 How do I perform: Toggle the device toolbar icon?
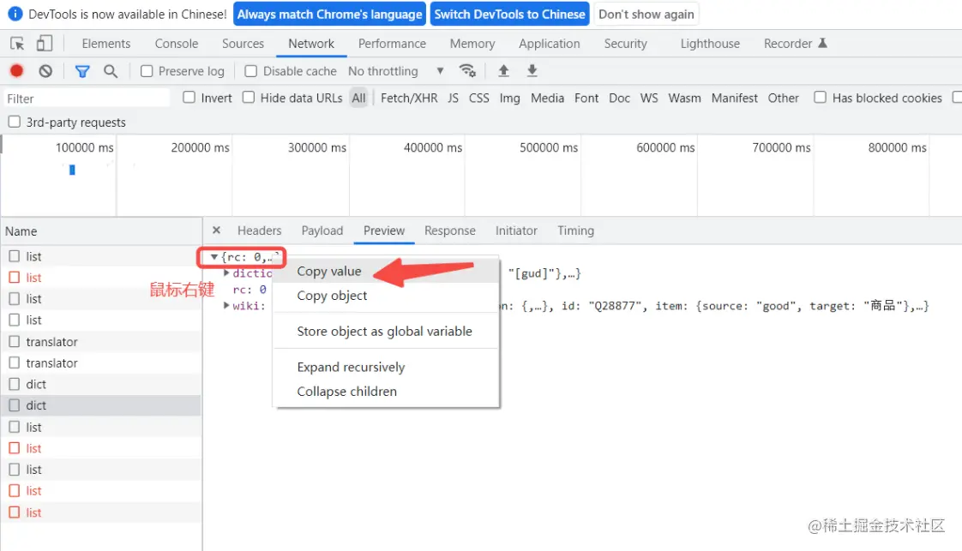45,44
